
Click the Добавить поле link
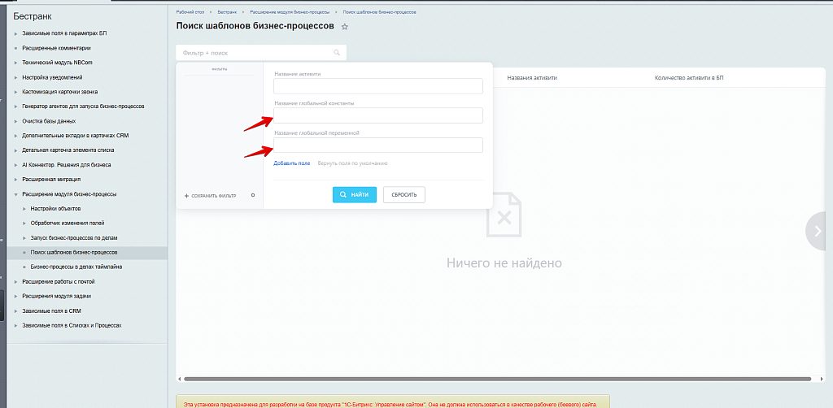click(x=291, y=163)
